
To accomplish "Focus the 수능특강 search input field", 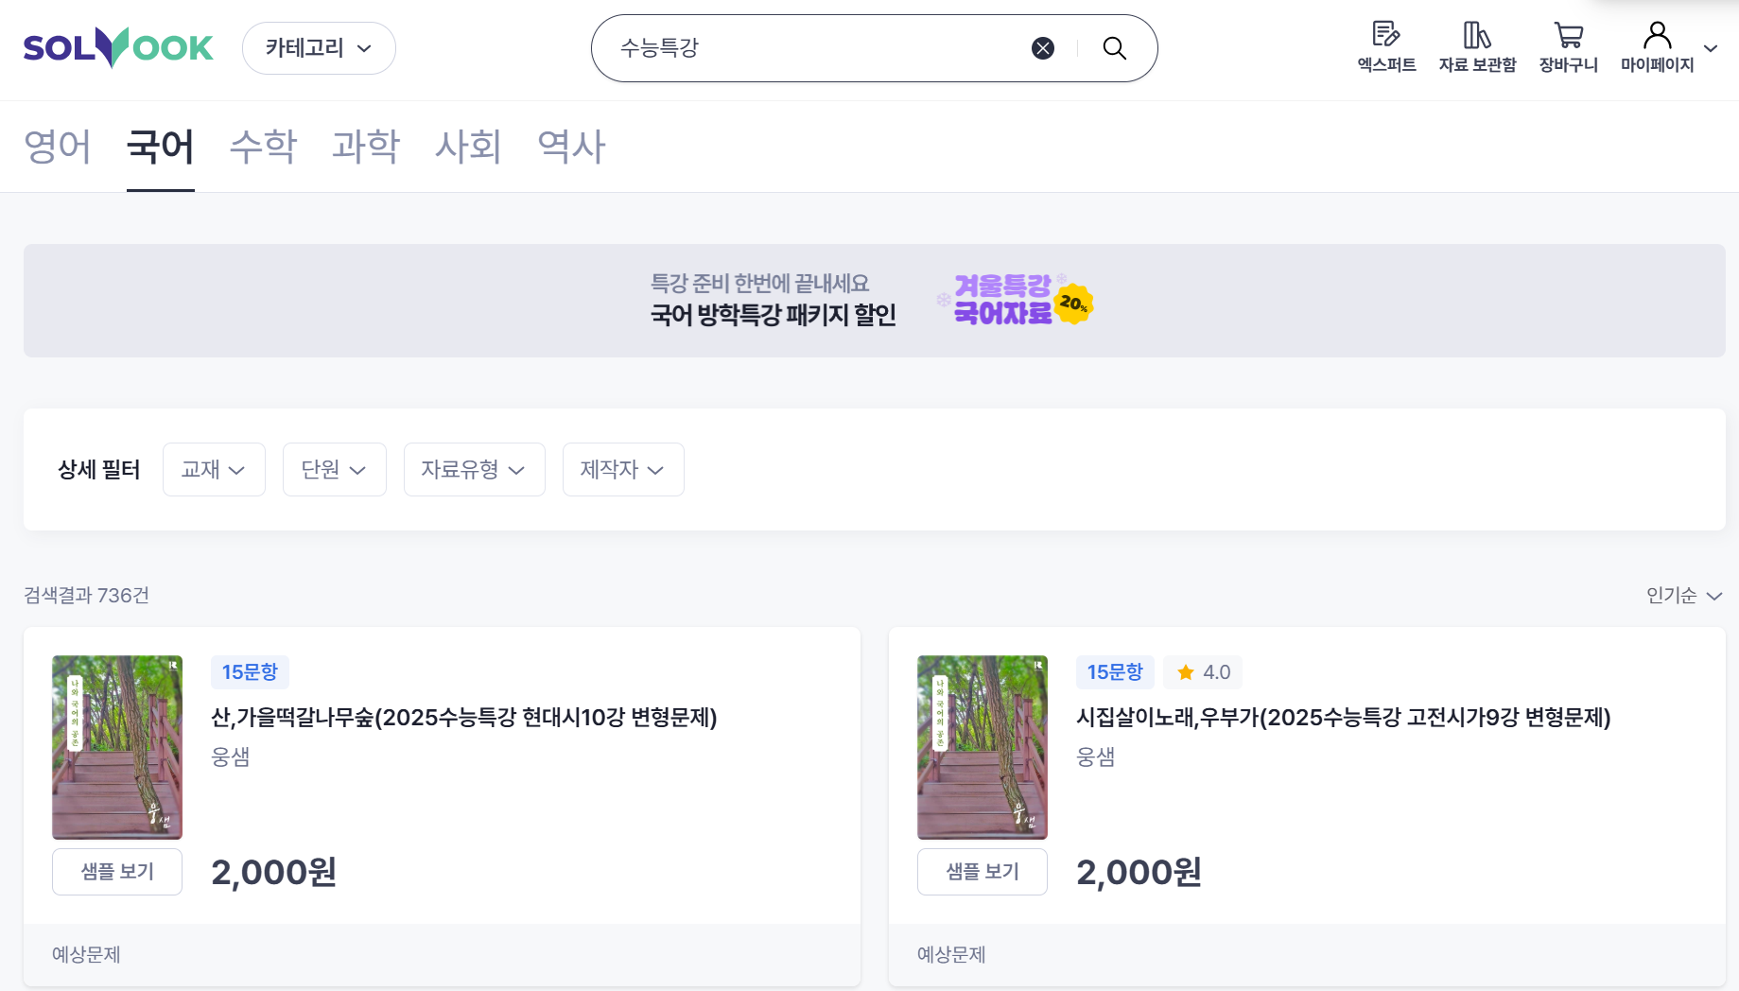I will point(818,48).
